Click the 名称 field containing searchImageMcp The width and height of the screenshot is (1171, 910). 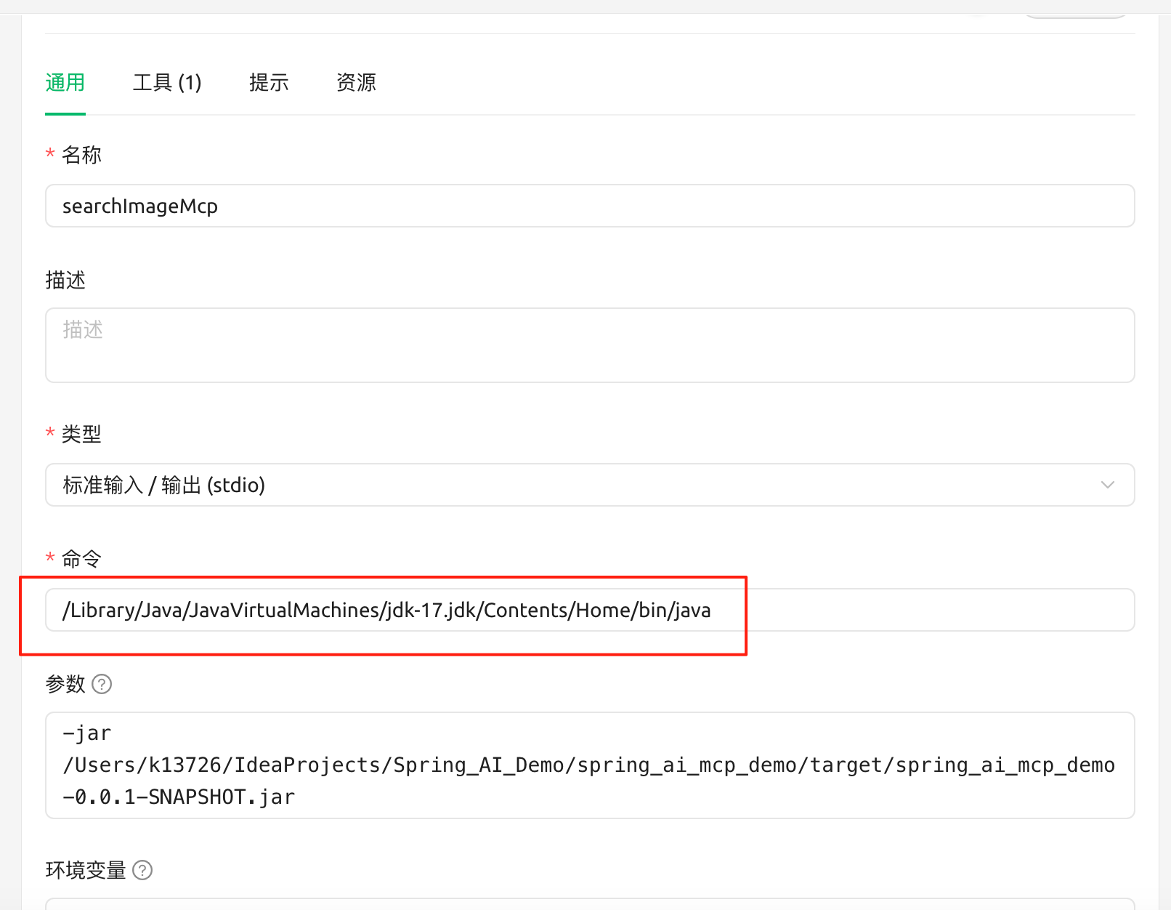(590, 206)
